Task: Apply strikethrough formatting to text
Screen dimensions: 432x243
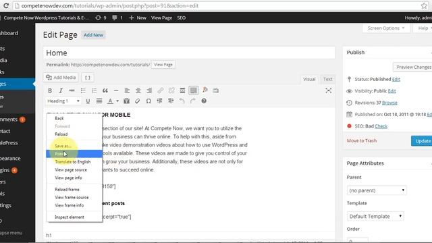Action: tap(72, 90)
